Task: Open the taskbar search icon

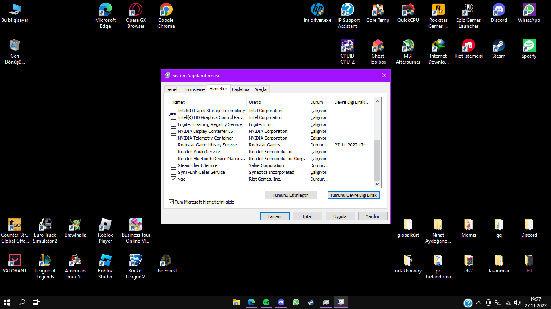Action: pos(22,302)
